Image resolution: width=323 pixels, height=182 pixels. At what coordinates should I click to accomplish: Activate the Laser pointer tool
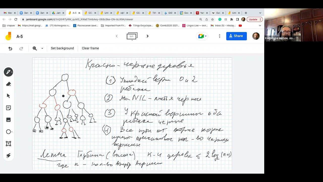point(8,155)
